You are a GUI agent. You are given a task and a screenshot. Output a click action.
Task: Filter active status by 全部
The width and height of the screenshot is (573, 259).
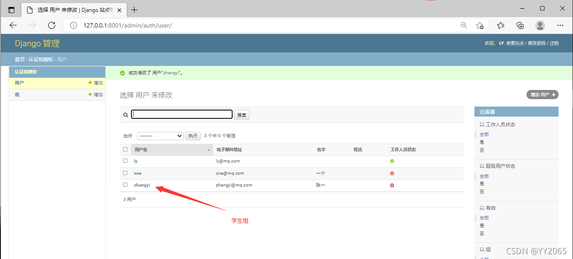[484, 218]
